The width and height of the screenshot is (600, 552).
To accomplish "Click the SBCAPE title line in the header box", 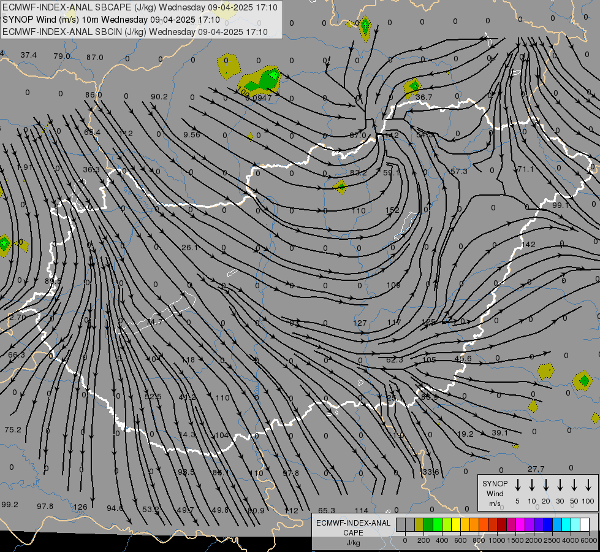I will coord(140,7).
